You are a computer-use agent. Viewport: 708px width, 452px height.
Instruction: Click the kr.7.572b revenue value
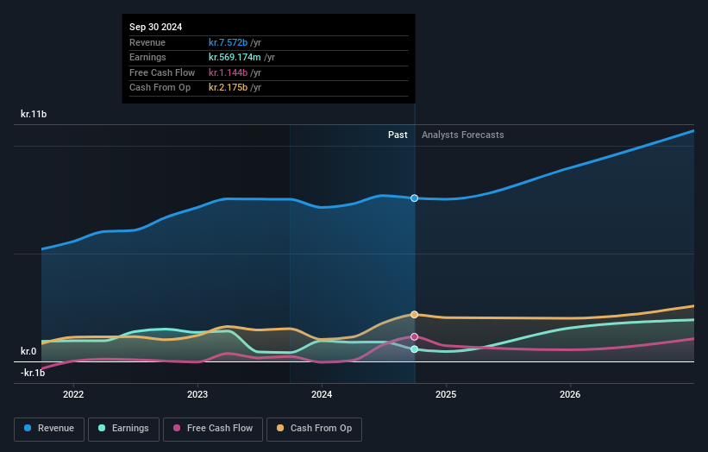(x=228, y=42)
